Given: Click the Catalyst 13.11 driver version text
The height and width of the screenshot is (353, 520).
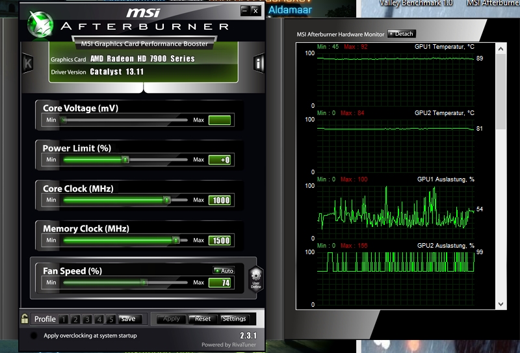Looking at the screenshot, I should pyautogui.click(x=117, y=72).
